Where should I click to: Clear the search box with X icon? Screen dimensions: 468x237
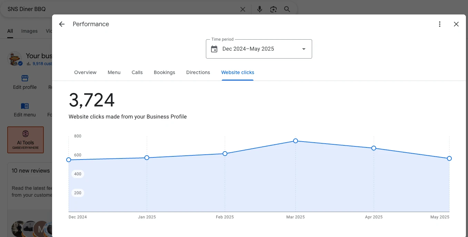(x=243, y=9)
